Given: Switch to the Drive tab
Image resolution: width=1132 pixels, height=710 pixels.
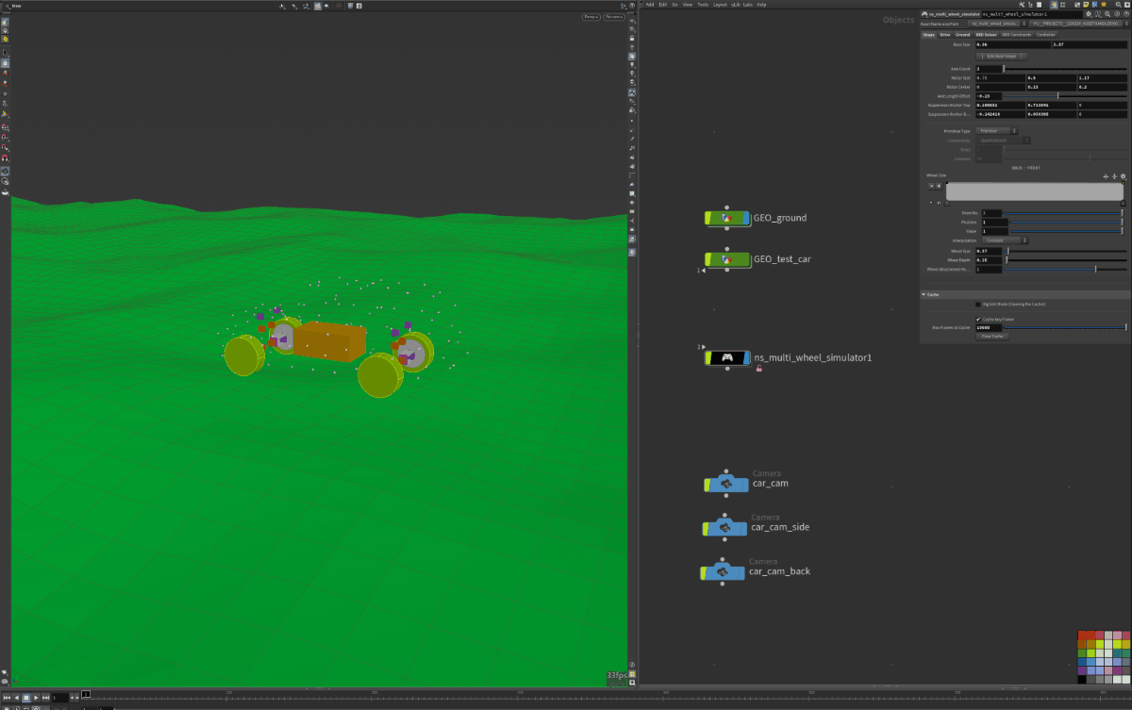Looking at the screenshot, I should coord(945,35).
